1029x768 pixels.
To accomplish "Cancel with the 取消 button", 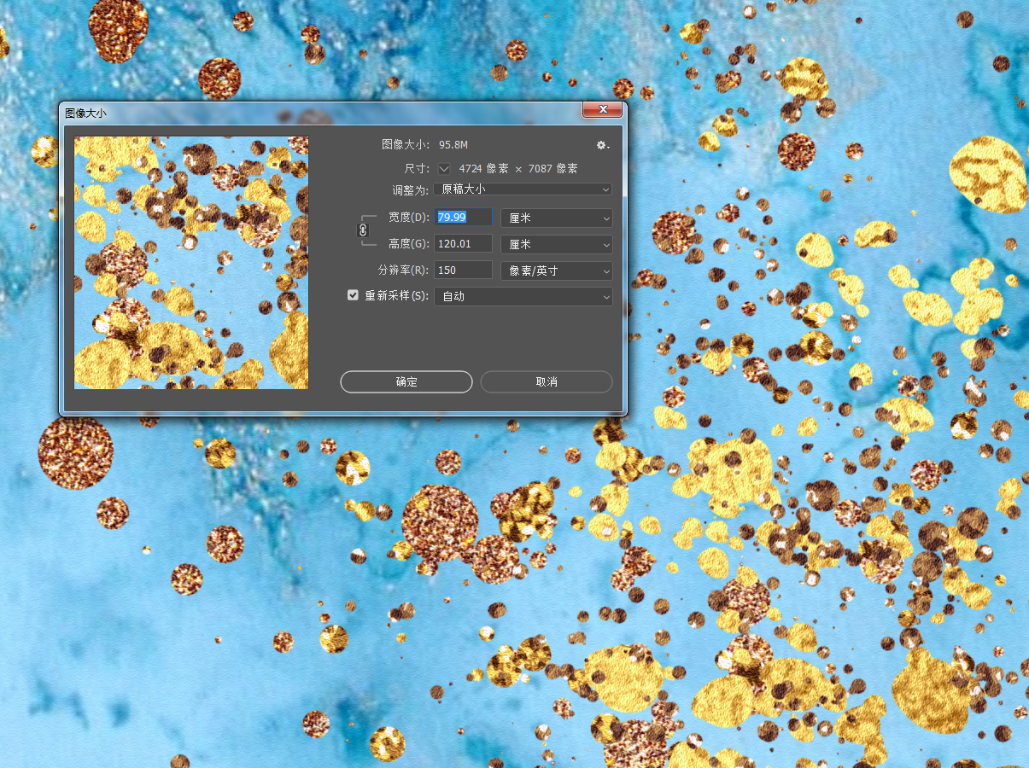I will [547, 381].
